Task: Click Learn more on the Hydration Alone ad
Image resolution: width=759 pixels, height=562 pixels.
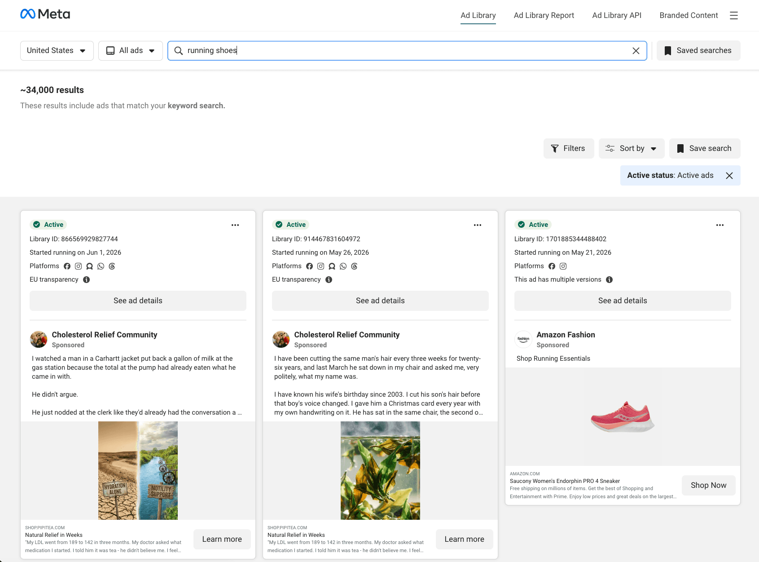Action: (x=222, y=539)
